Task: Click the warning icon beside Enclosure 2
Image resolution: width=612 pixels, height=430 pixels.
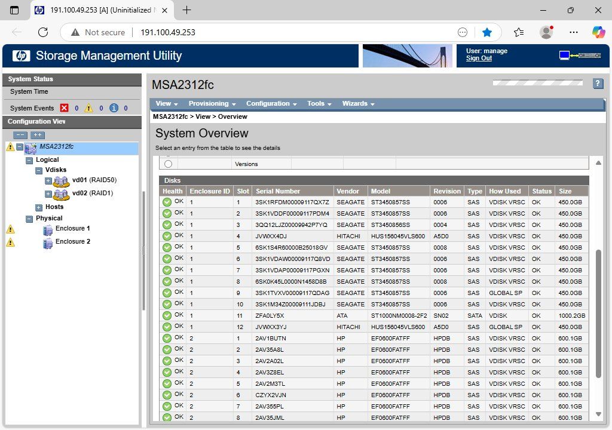Action: click(11, 242)
